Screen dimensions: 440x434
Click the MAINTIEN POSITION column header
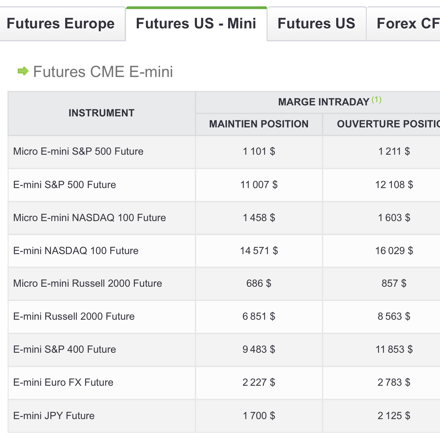pos(259,124)
